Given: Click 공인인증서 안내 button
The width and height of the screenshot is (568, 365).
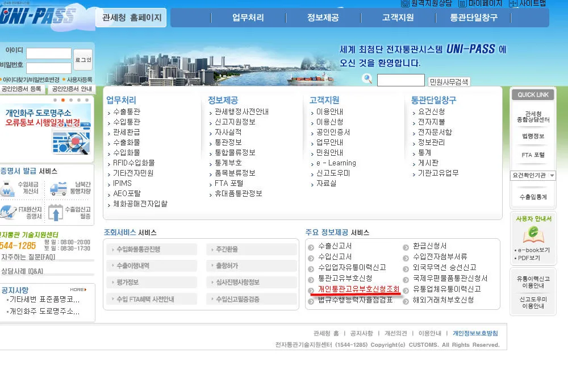Looking at the screenshot, I should pyautogui.click(x=70, y=89).
